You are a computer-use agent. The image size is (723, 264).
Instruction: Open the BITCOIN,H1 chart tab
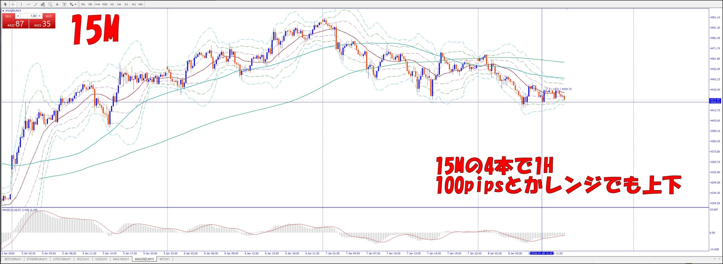point(13,259)
